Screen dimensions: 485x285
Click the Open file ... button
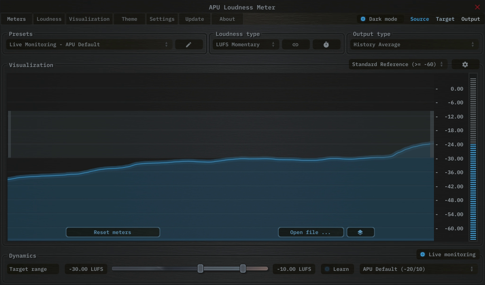311,232
